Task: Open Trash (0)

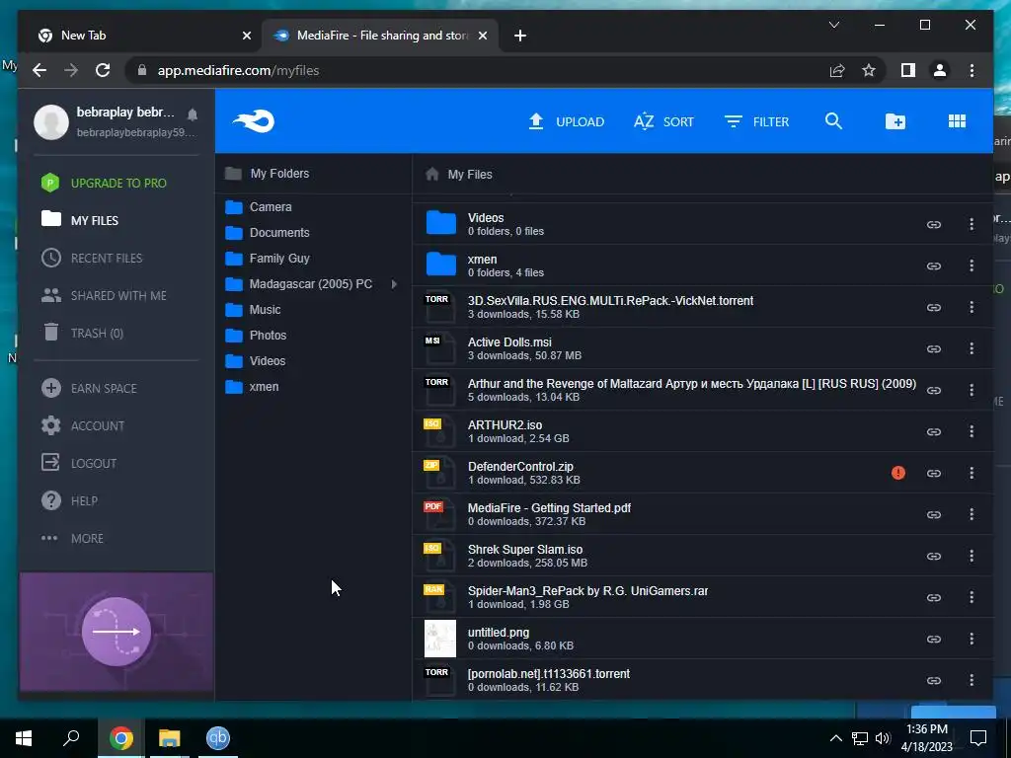Action: [83, 333]
